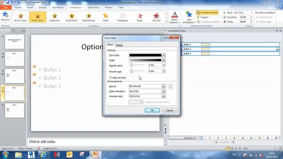The height and width of the screenshot is (159, 283).
Task: Open the Slide Show ribbon tab
Action: [x=93, y=8]
